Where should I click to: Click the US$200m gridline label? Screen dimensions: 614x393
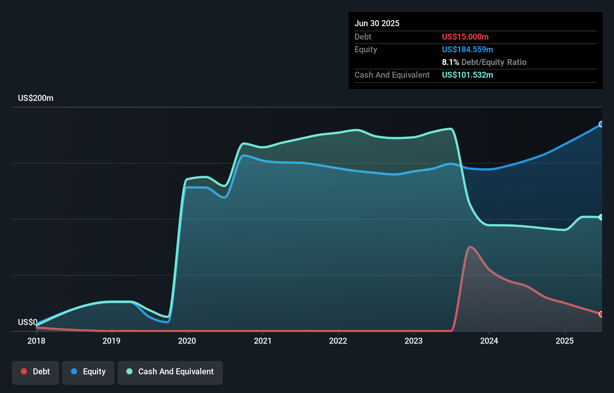tap(36, 98)
